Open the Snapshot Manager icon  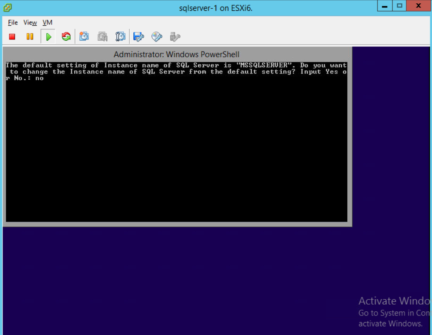coord(120,37)
